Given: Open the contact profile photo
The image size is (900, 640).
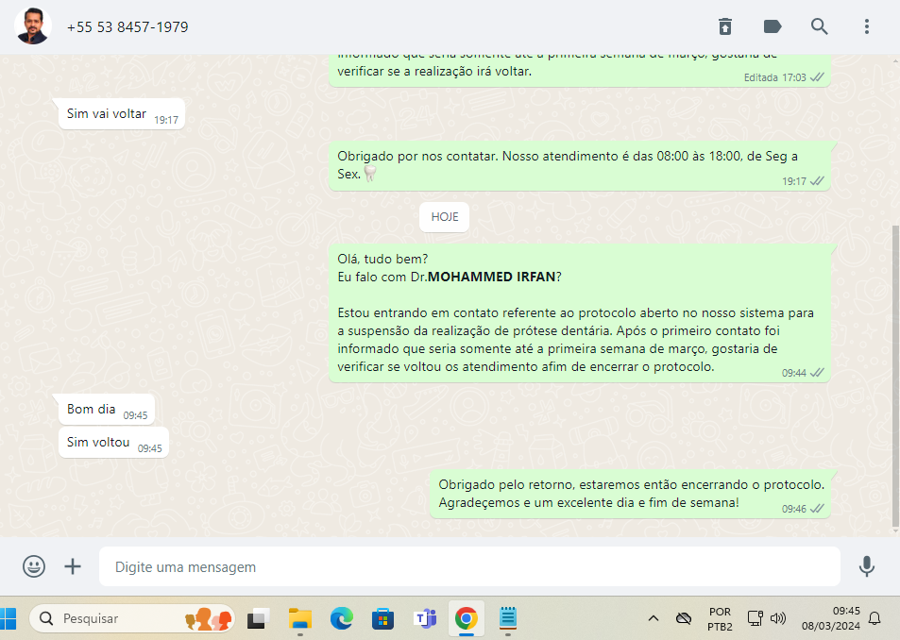Looking at the screenshot, I should pos(33,26).
